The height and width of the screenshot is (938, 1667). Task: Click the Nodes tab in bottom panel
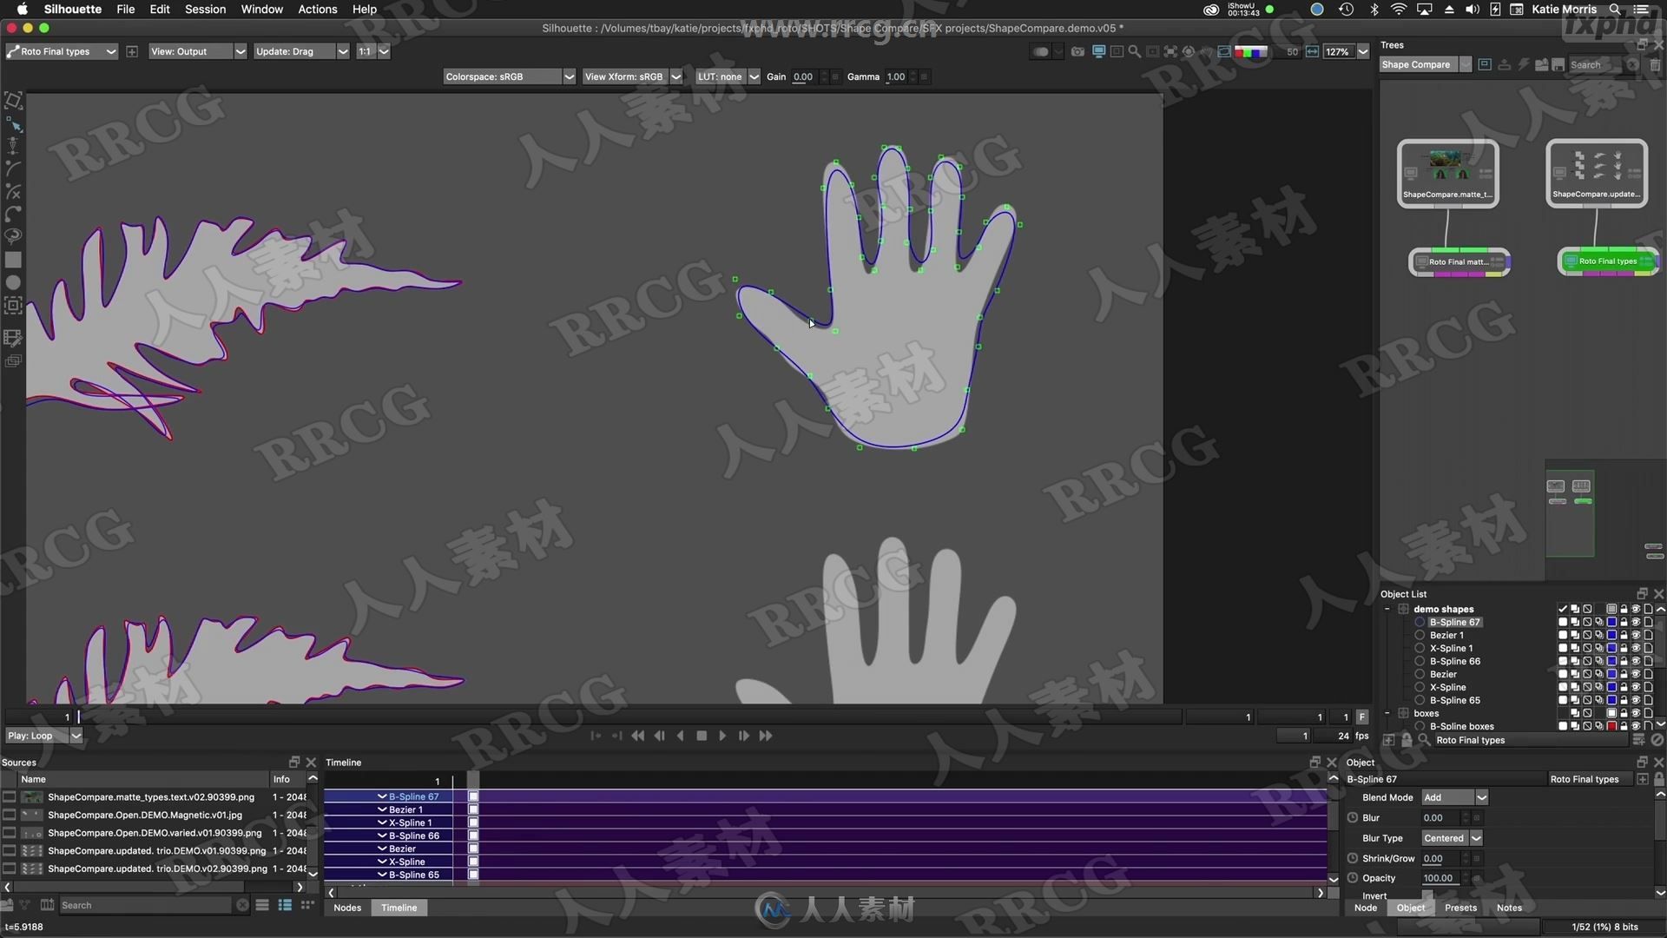tap(346, 907)
